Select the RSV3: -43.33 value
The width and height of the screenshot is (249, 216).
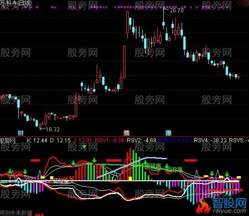click(x=175, y=140)
